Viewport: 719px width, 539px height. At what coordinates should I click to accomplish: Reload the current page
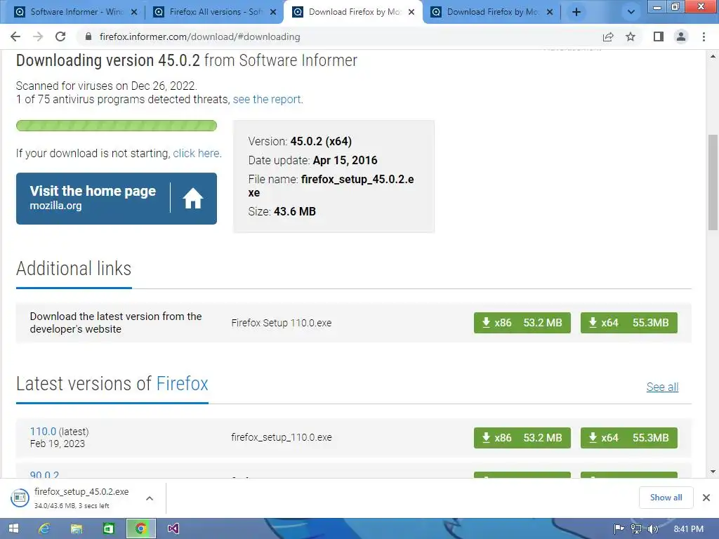[60, 36]
